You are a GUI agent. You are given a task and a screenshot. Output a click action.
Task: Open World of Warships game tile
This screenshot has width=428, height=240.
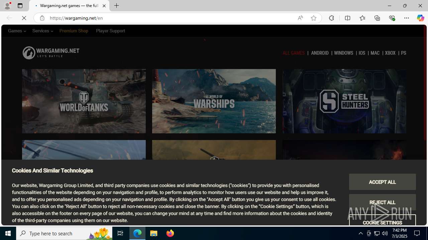(214, 101)
